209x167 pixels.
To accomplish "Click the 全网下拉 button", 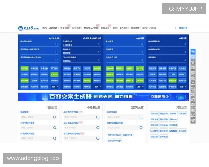I will (x=77, y=69).
